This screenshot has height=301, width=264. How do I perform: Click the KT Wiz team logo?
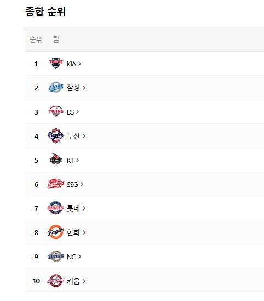pyautogui.click(x=56, y=160)
